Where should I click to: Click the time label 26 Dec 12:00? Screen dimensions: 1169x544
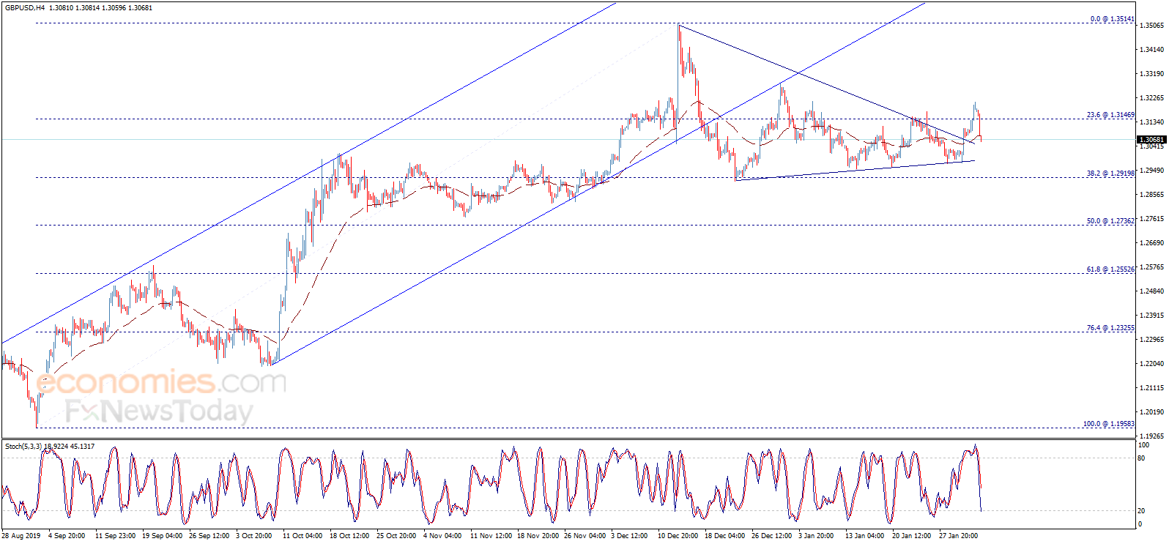772,536
